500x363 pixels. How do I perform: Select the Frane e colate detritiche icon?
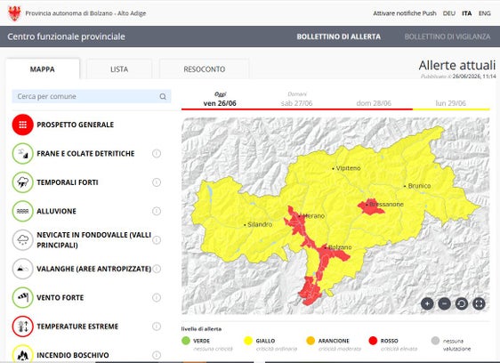22,153
